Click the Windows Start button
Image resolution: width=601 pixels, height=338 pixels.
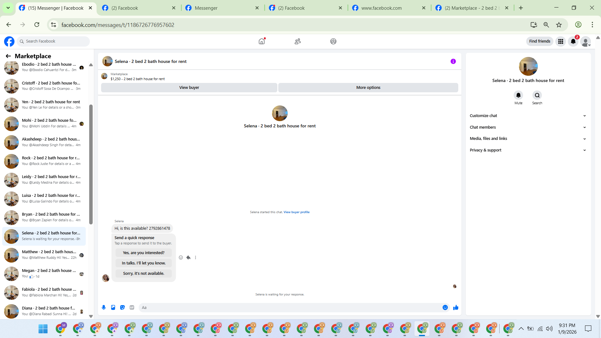(43, 329)
